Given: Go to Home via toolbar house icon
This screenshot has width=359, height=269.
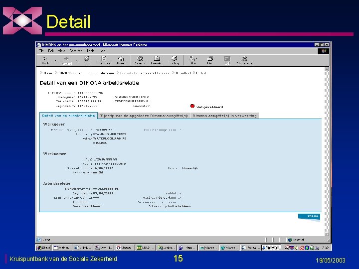Looking at the screenshot, I should (x=121, y=60).
